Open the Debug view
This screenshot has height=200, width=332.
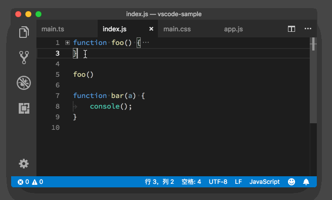pos(24,83)
